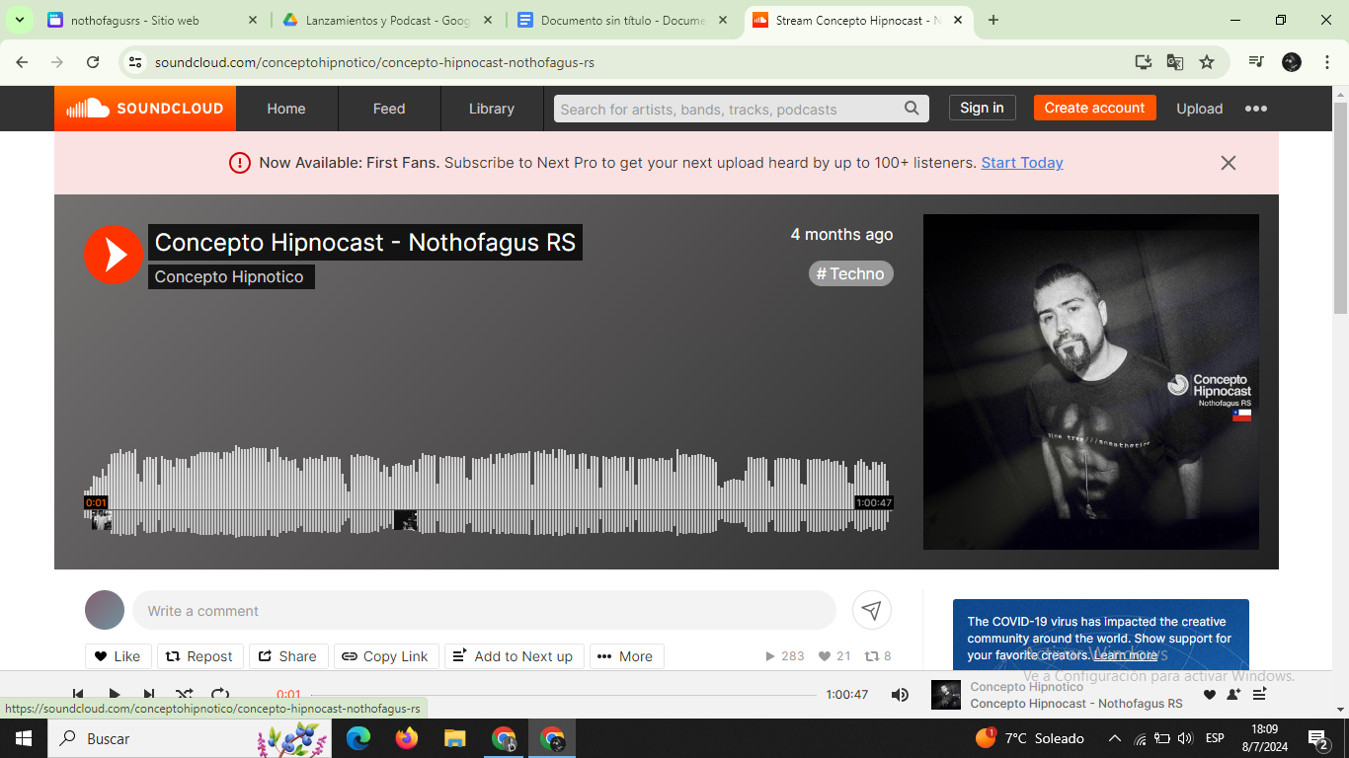Screen dimensions: 1349x758
Task: Click the volume speaker icon
Action: click(900, 695)
